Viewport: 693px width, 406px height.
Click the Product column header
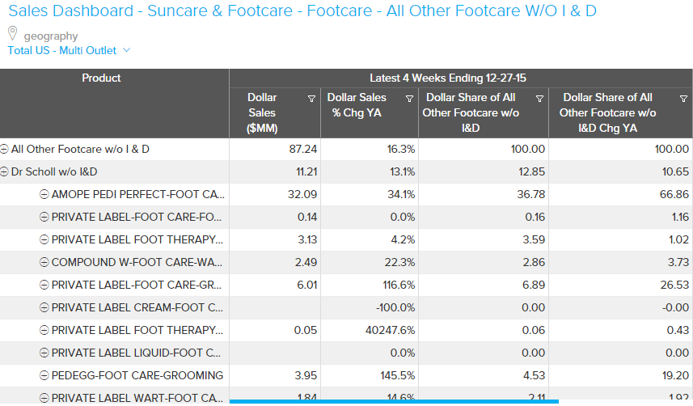(102, 78)
